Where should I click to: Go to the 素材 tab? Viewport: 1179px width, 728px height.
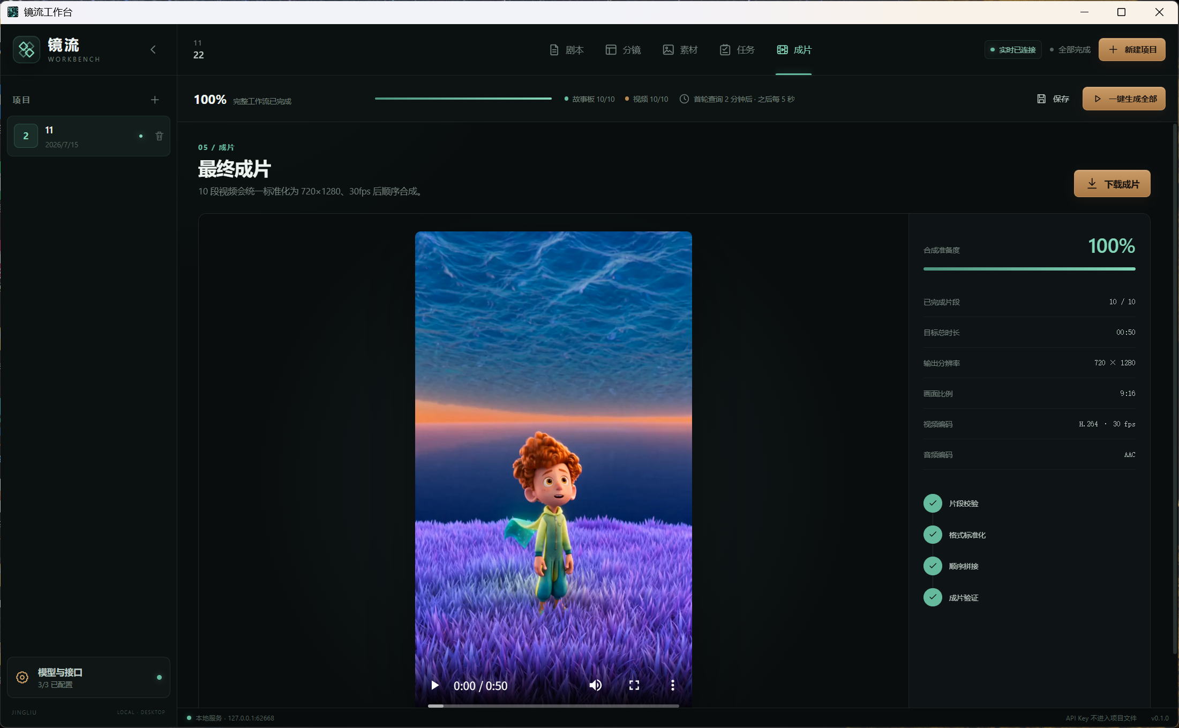(680, 50)
